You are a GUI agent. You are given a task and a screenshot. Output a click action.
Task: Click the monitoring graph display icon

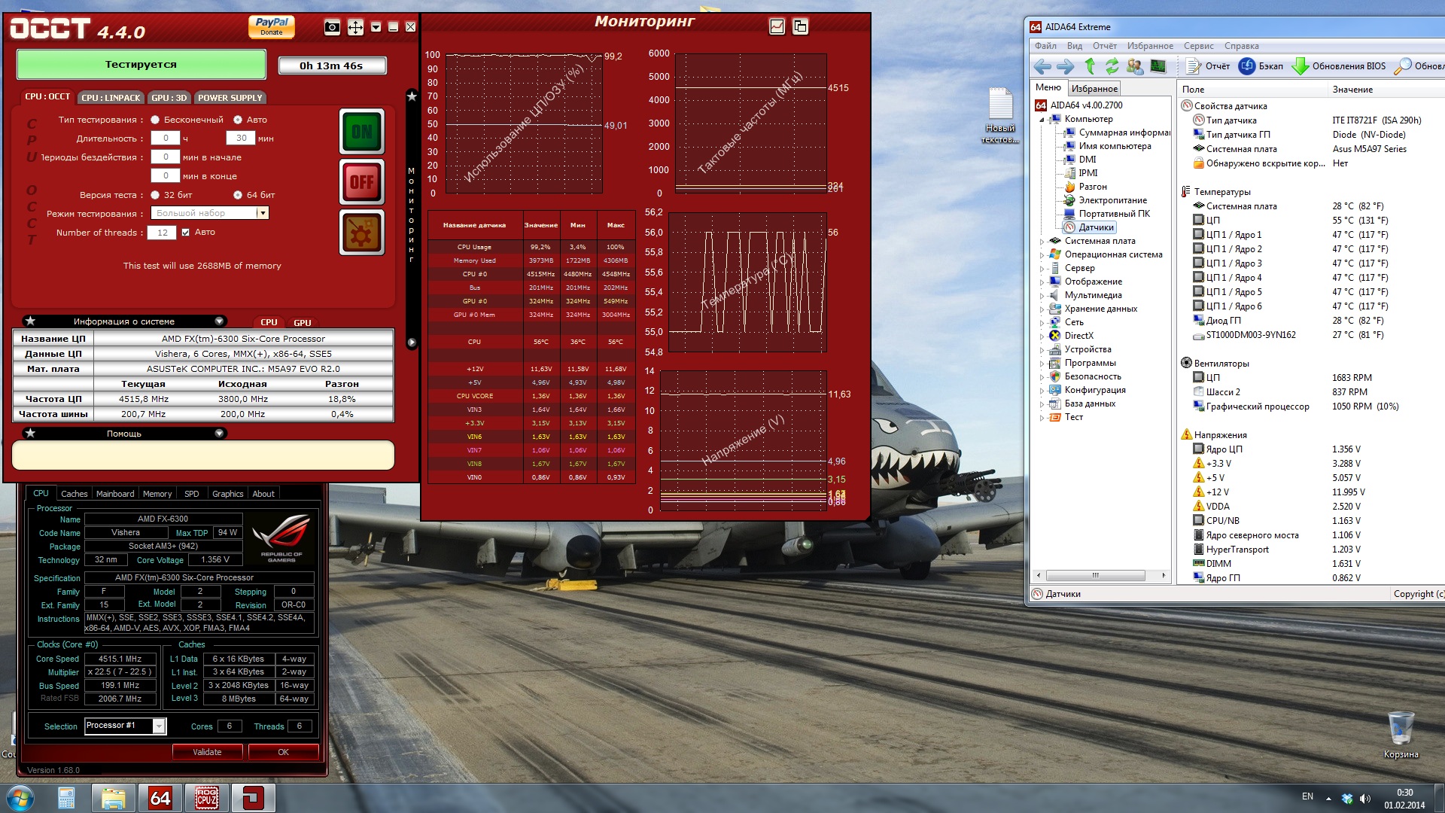(x=777, y=27)
